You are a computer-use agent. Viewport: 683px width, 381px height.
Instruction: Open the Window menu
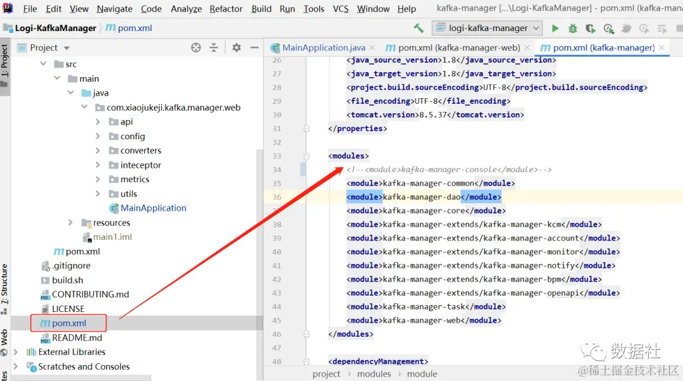373,9
